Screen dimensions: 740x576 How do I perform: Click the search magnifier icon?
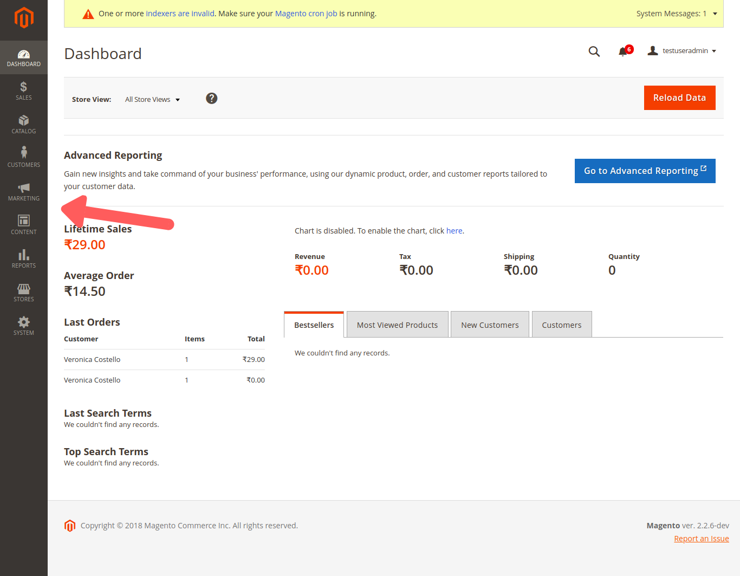594,51
